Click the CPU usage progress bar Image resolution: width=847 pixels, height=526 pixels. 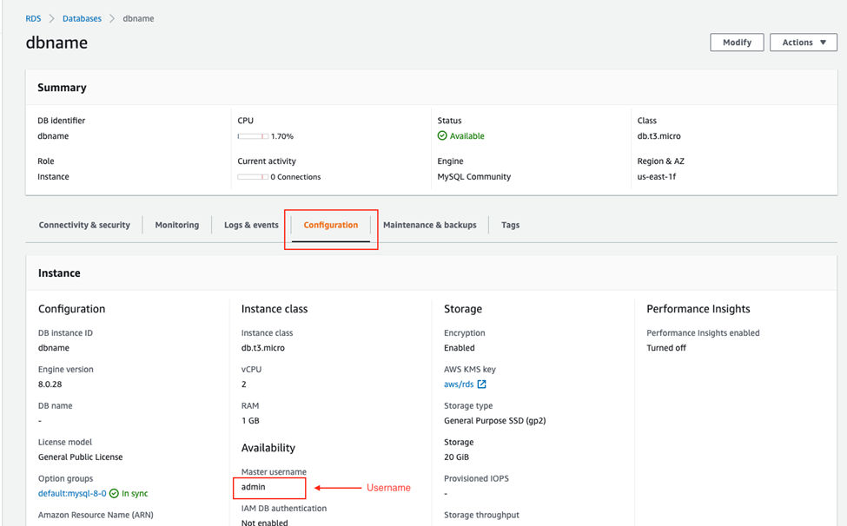tap(253, 136)
